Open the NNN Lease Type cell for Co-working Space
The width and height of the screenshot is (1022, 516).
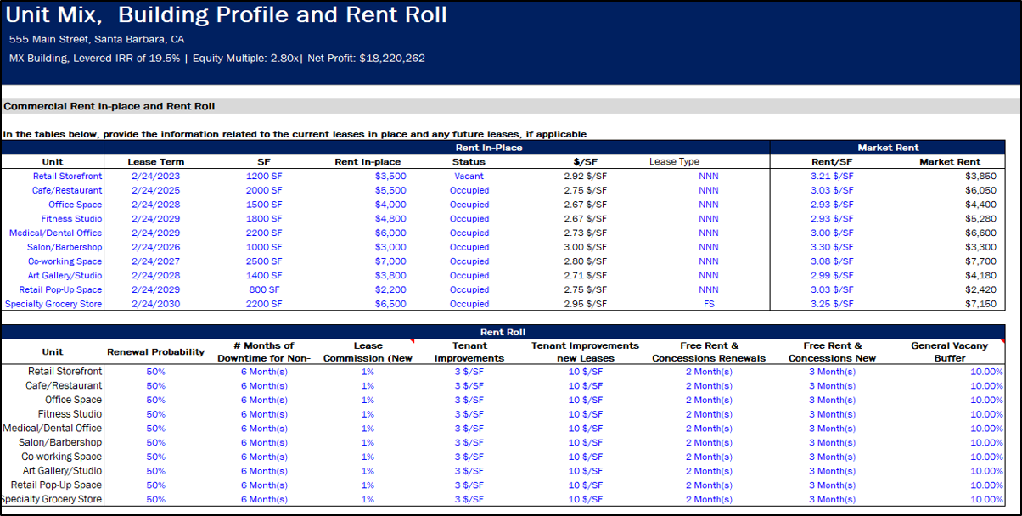(x=709, y=261)
